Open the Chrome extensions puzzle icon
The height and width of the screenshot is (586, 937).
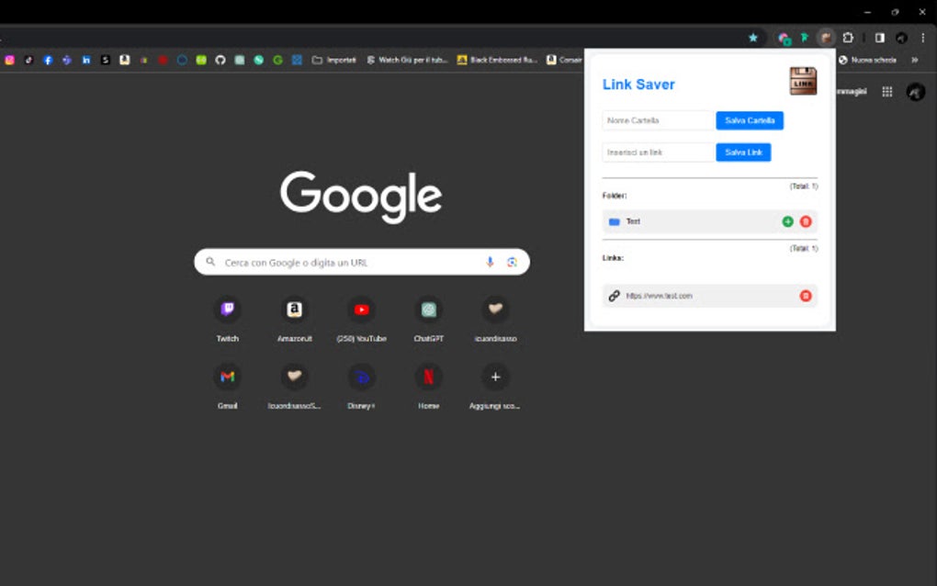(x=848, y=38)
